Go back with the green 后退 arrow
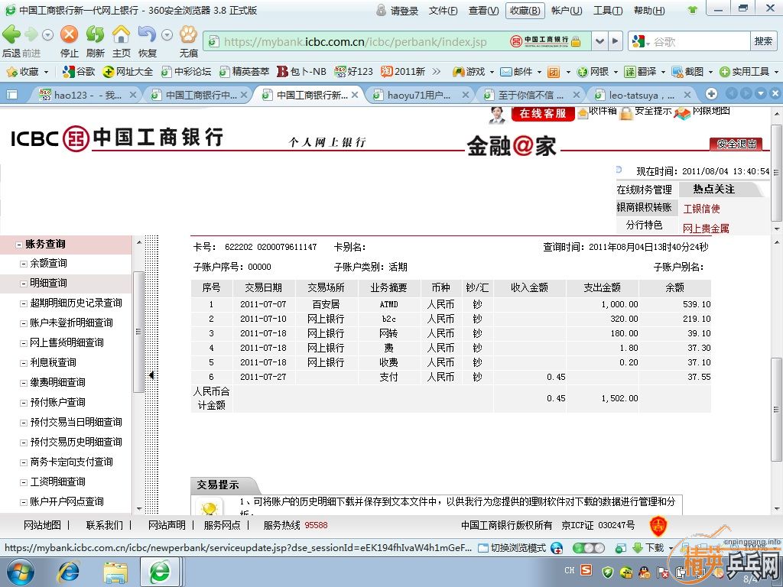 (11, 34)
